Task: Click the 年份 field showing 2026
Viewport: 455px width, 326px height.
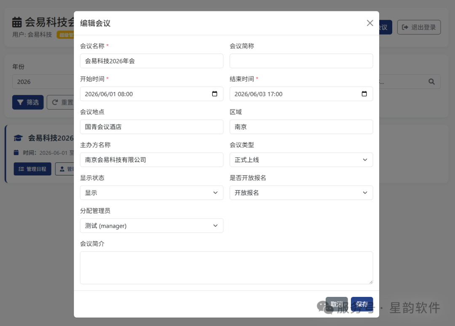Action: click(x=43, y=82)
